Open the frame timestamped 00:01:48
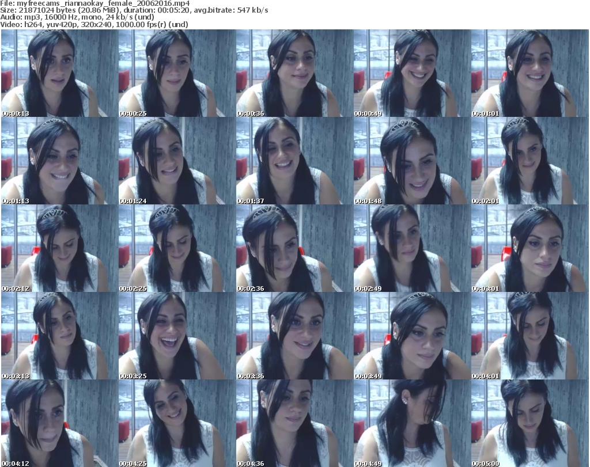The height and width of the screenshot is (467, 590). pyautogui.click(x=413, y=161)
